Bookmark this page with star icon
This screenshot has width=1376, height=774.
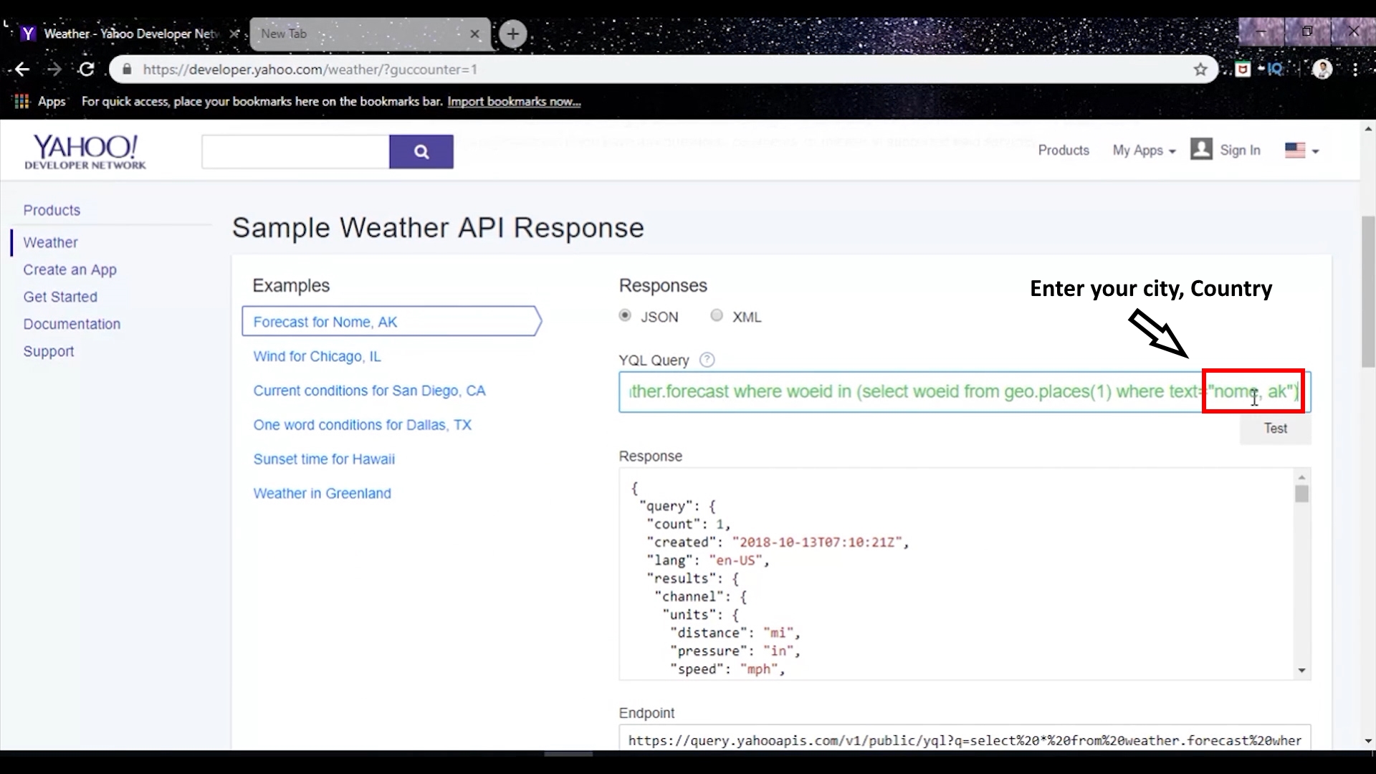1200,70
